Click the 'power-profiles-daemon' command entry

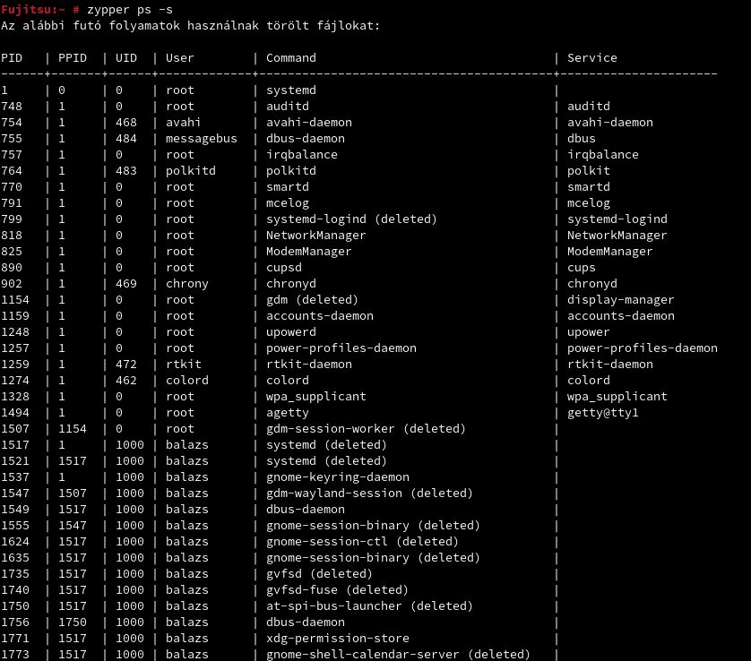pos(341,348)
